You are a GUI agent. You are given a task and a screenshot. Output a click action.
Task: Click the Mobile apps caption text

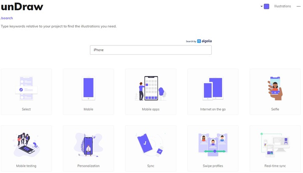[151, 109]
